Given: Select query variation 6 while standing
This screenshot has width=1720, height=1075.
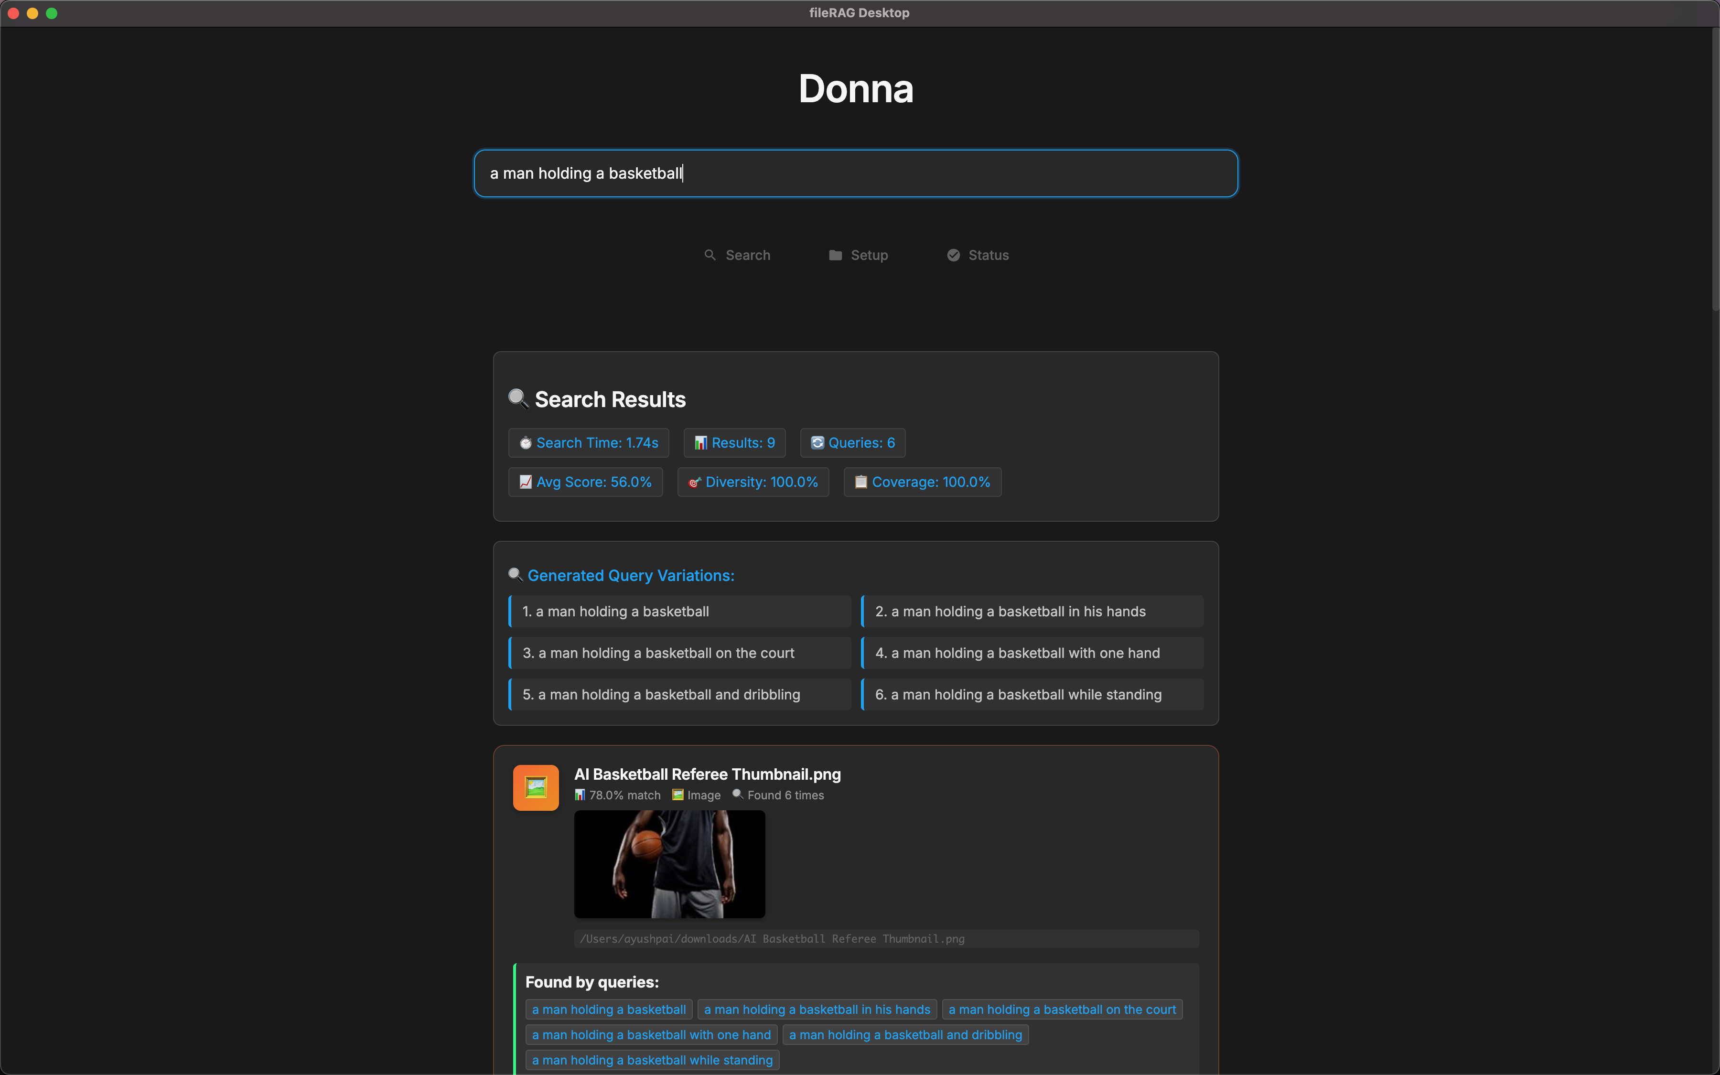Looking at the screenshot, I should (x=1032, y=695).
